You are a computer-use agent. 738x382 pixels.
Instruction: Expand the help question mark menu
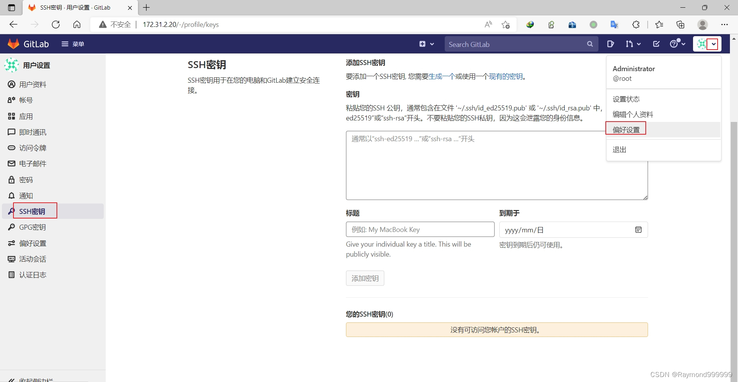click(x=678, y=44)
